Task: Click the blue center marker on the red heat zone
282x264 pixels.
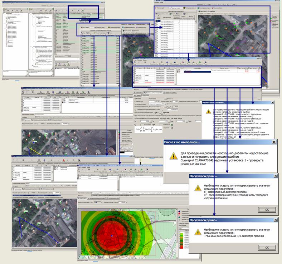Action: coord(112,236)
